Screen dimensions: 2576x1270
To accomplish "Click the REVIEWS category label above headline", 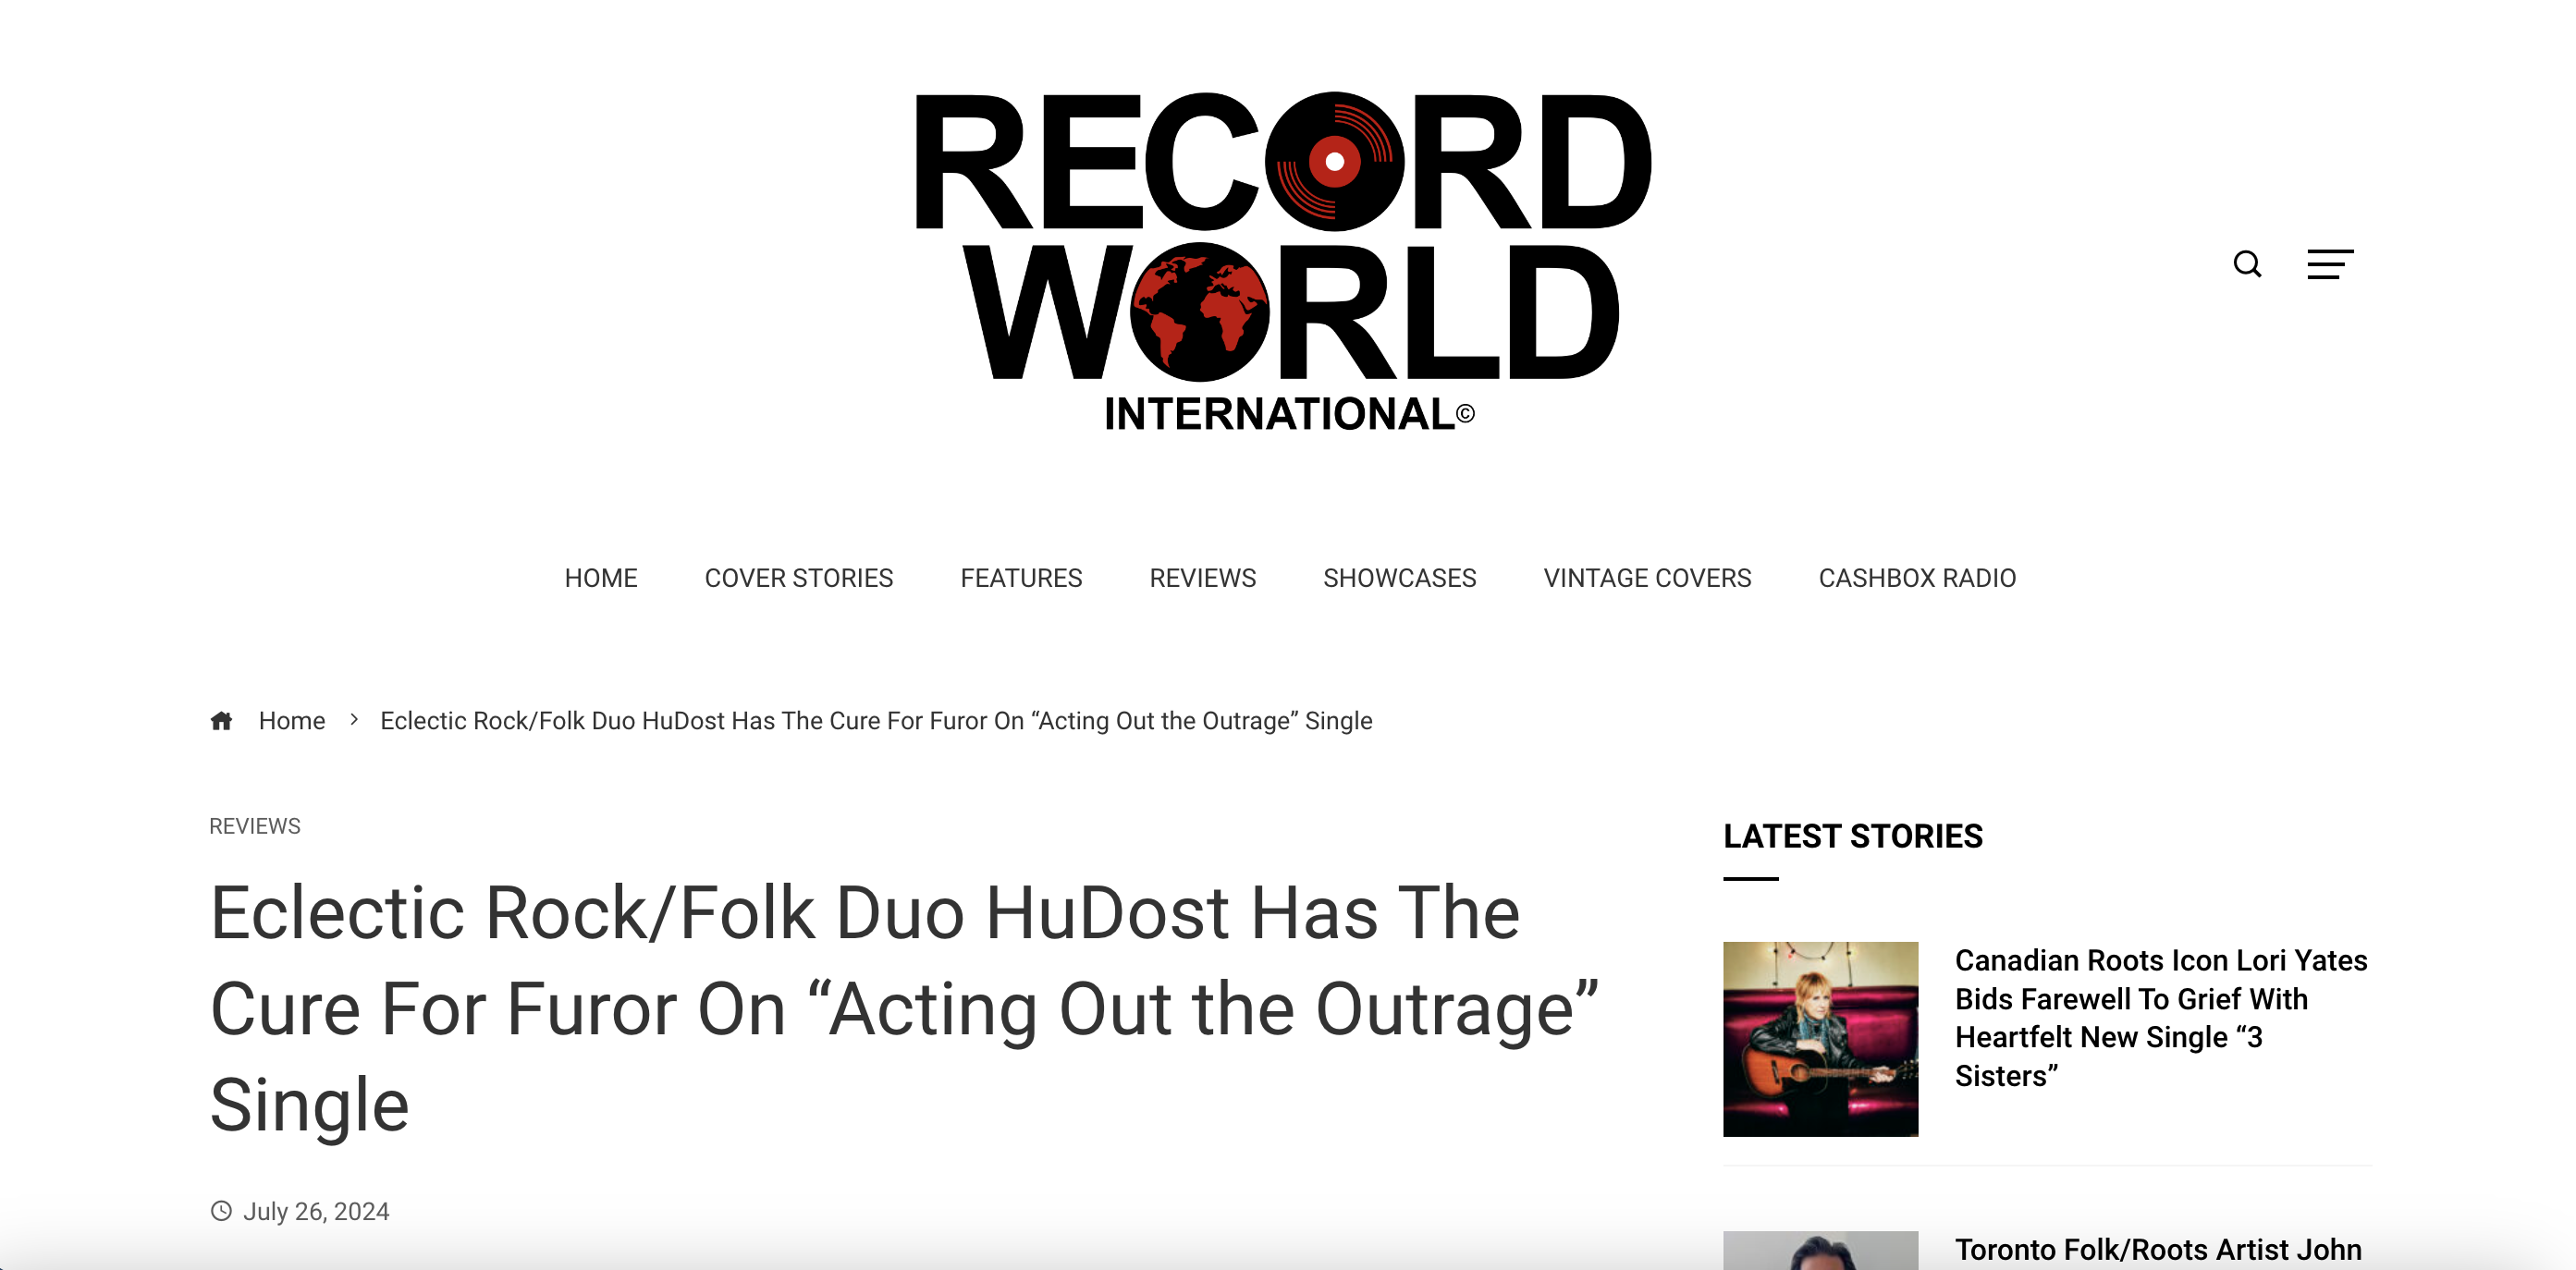I will click(x=255, y=826).
